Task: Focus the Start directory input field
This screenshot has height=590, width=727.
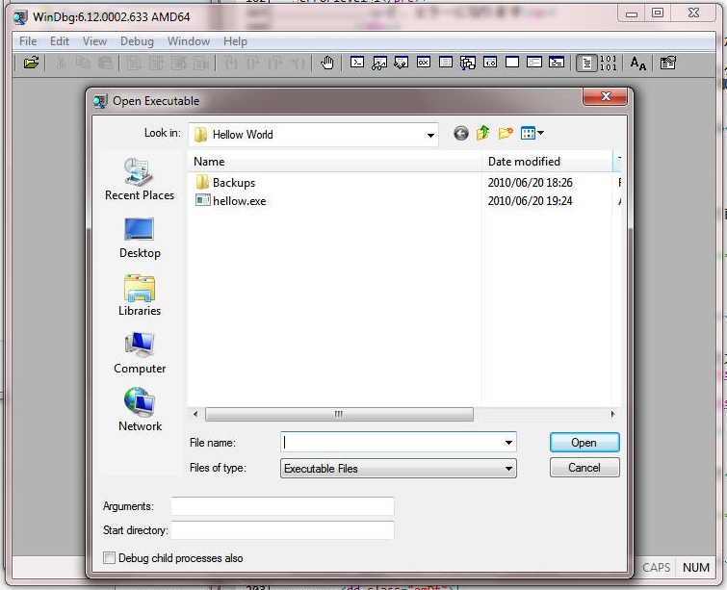Action: (282, 530)
